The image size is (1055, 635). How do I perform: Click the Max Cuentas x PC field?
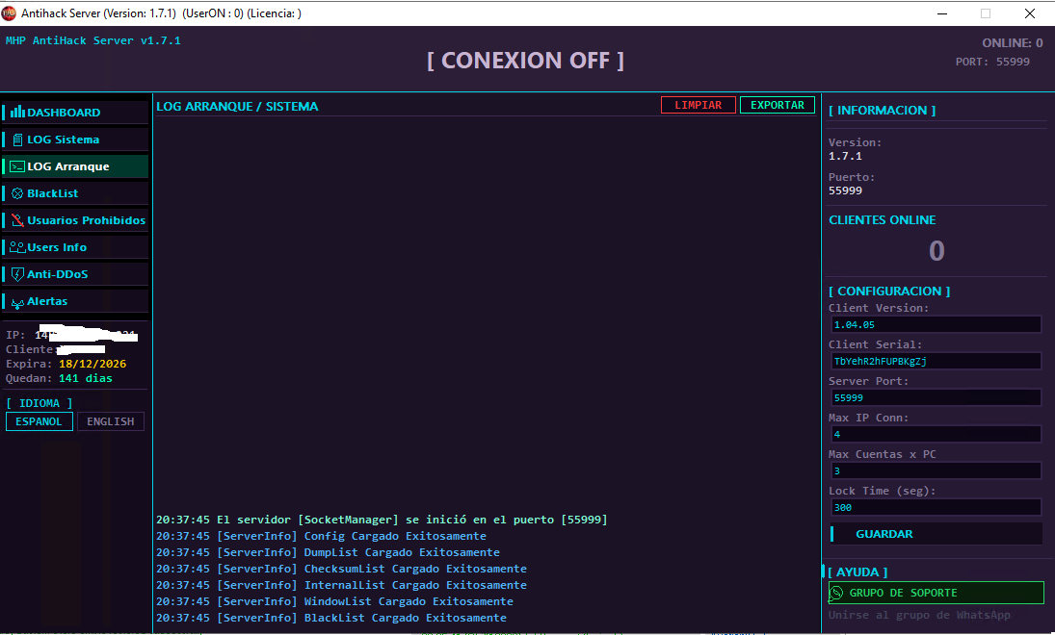pyautogui.click(x=936, y=470)
